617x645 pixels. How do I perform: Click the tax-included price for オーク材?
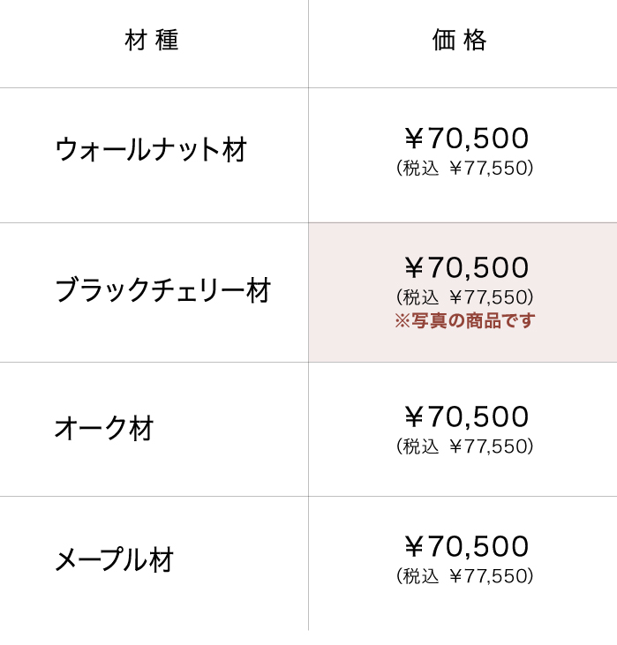tap(465, 446)
